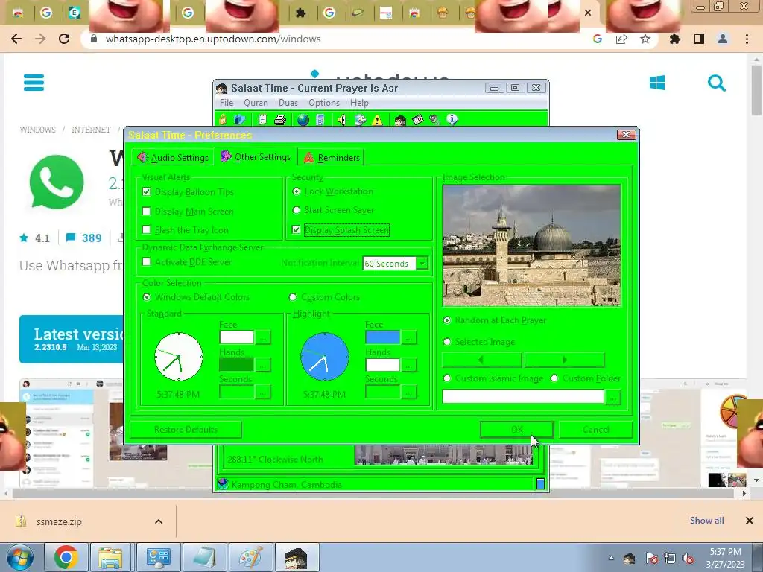763x572 pixels.
Task: Click the Restore Defaults button
Action: tap(186, 430)
